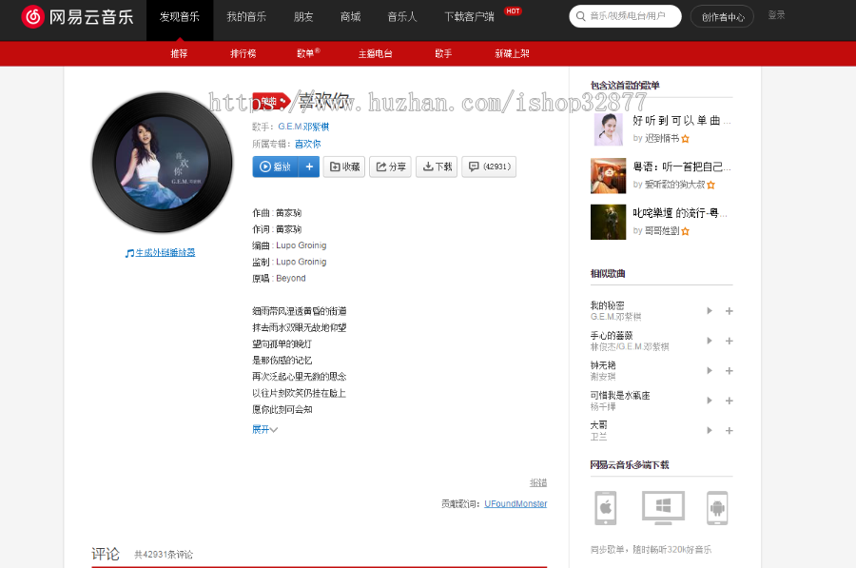Image resolution: width=856 pixels, height=568 pixels.
Task: Play similar song 钟无艳
Action: coord(710,371)
